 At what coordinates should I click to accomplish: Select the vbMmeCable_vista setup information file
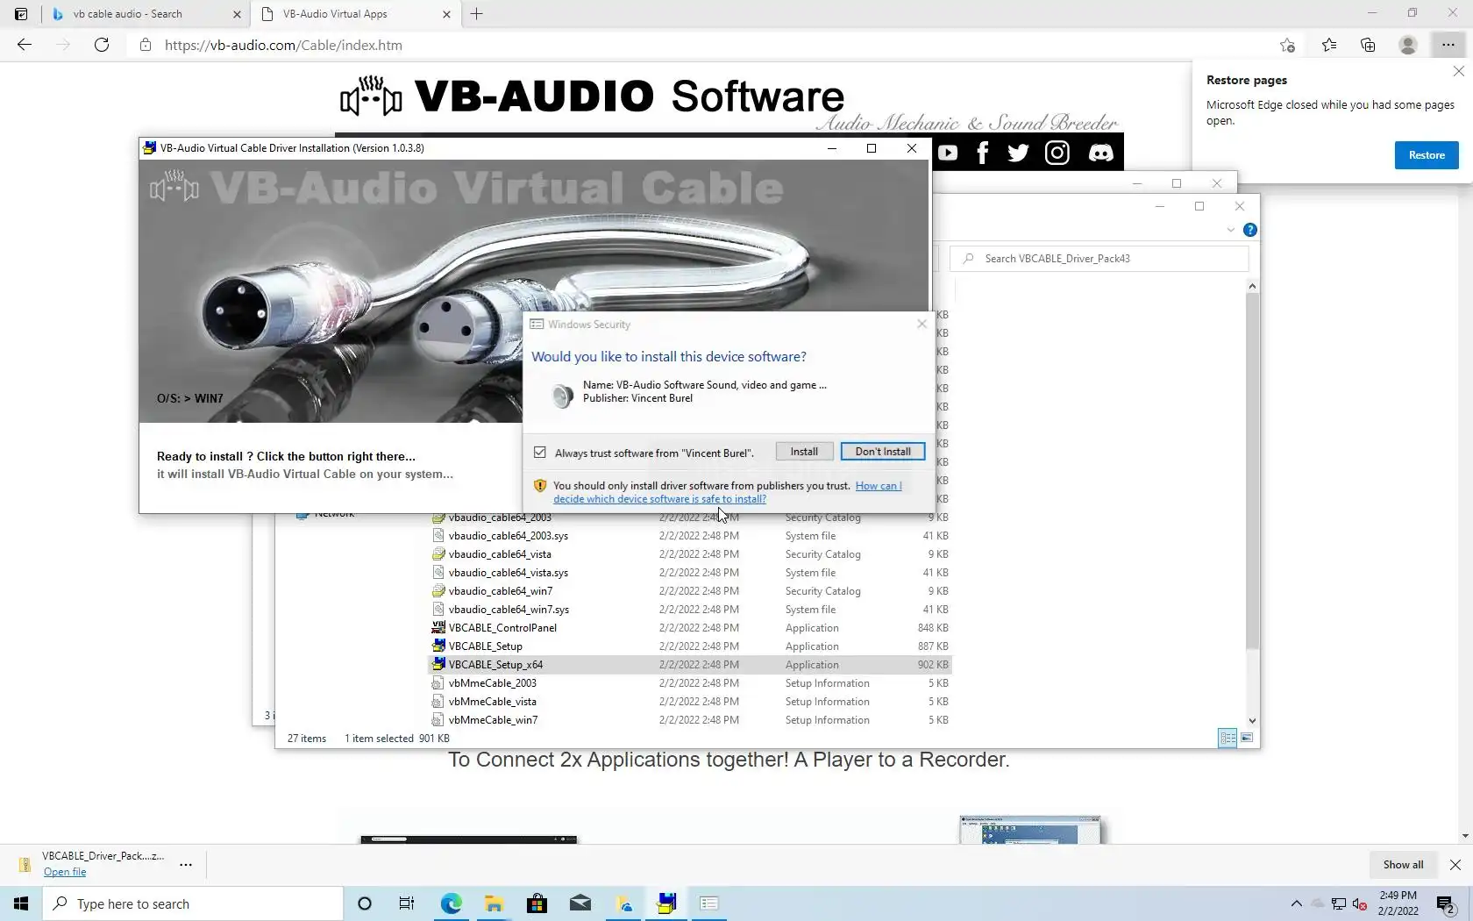click(x=689, y=702)
